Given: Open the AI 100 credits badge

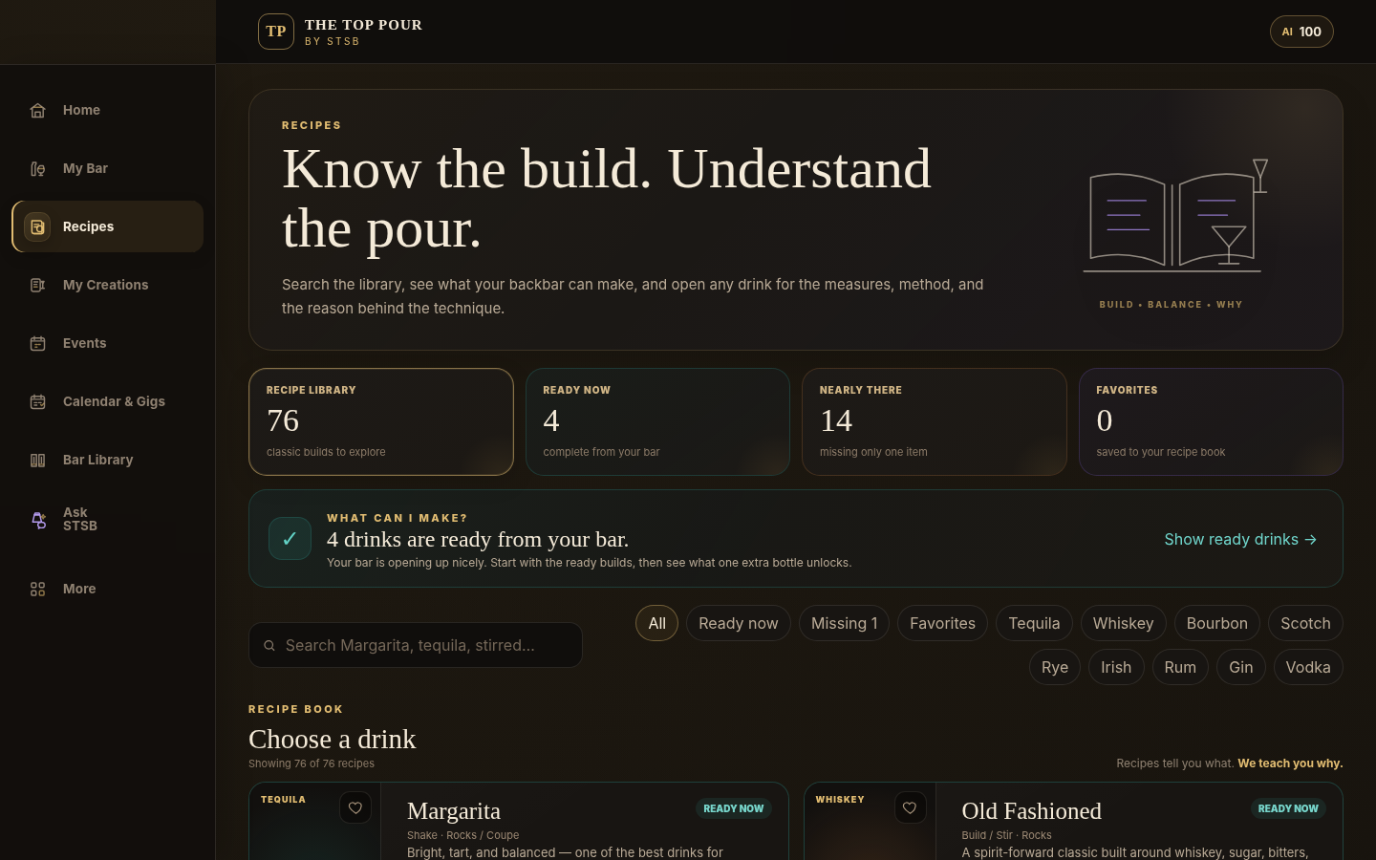Looking at the screenshot, I should pos(1301,32).
